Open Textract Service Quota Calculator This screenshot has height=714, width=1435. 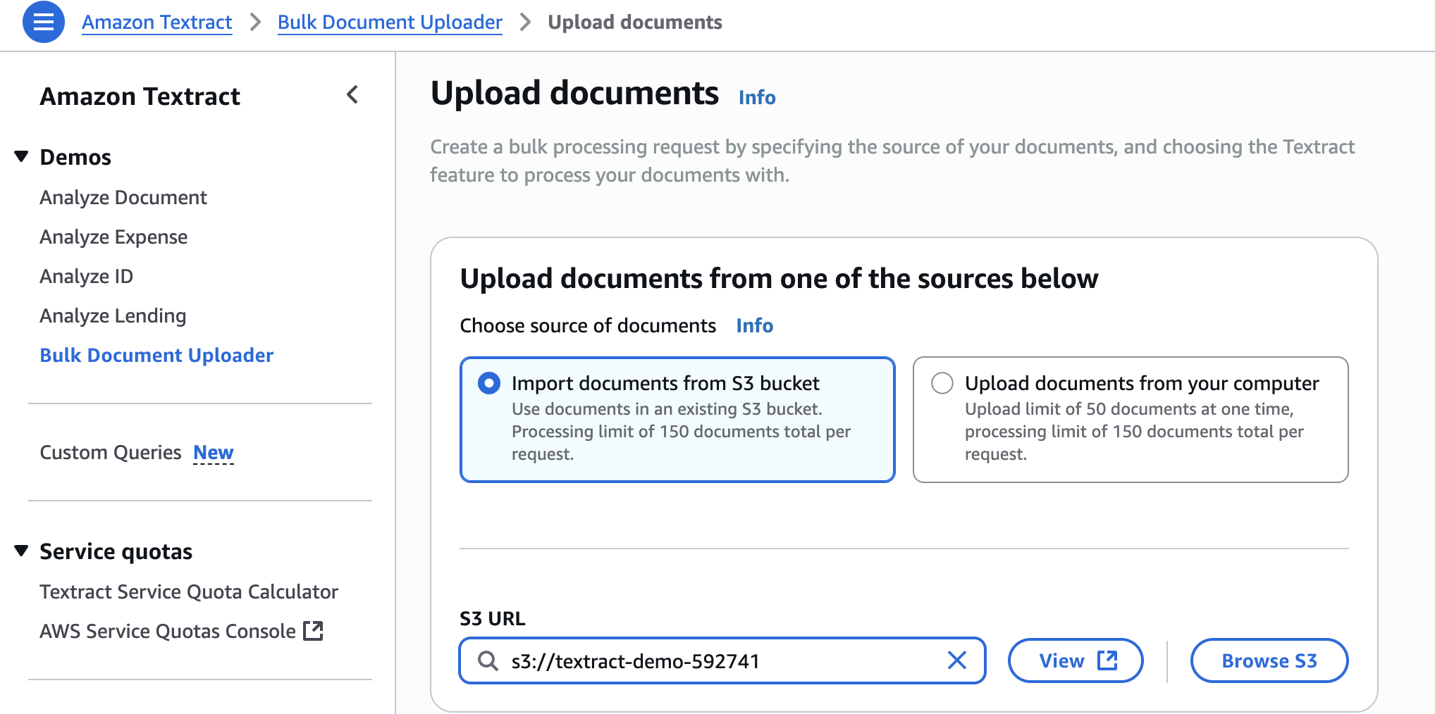click(x=189, y=591)
